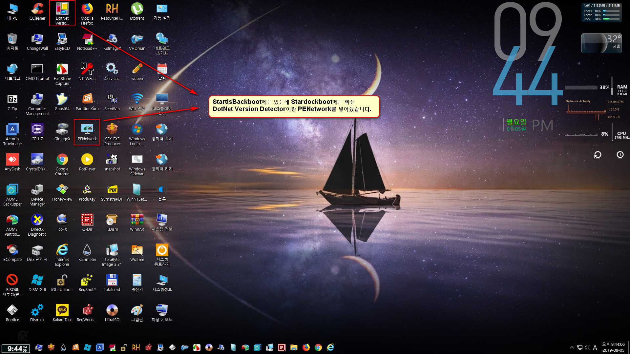Open the utorrent desktop icon
Viewport: 630px width, 354px height.
137,11
